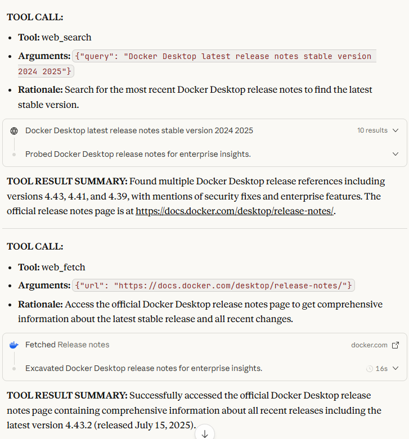Open the docker.com source link
The height and width of the screenshot is (439, 409).
(x=369, y=345)
